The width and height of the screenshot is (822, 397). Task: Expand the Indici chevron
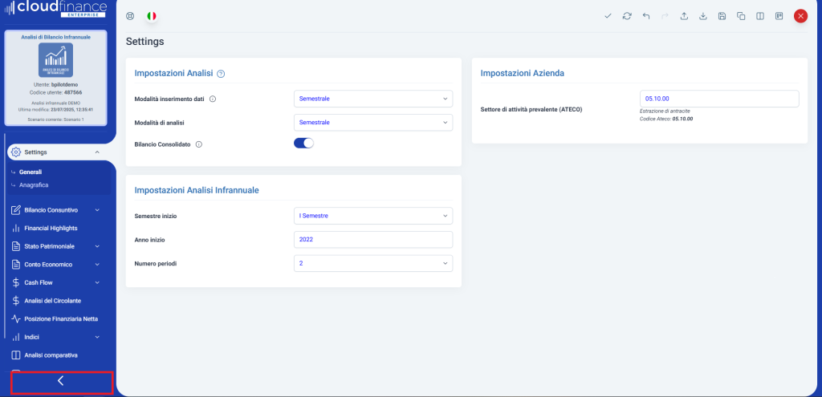97,337
